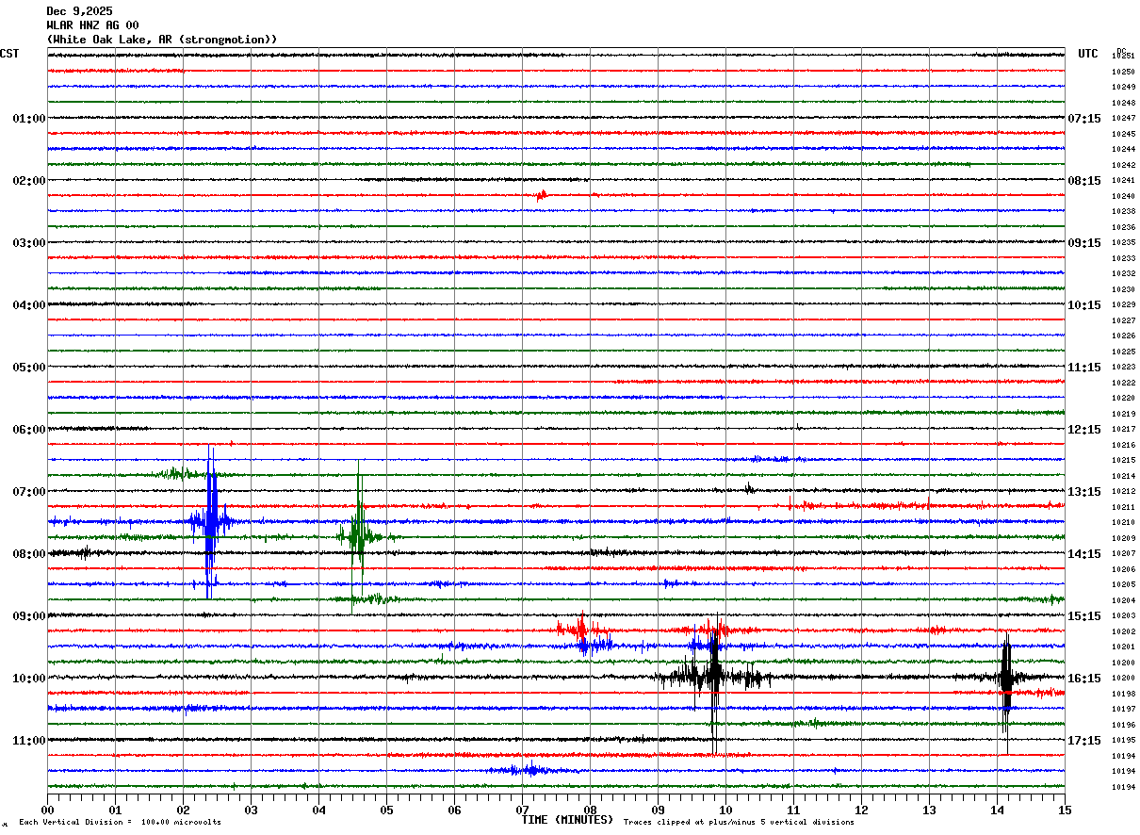Click minute 14 on the time axis
Viewport: 1140px width, 835px height.
pos(997,810)
